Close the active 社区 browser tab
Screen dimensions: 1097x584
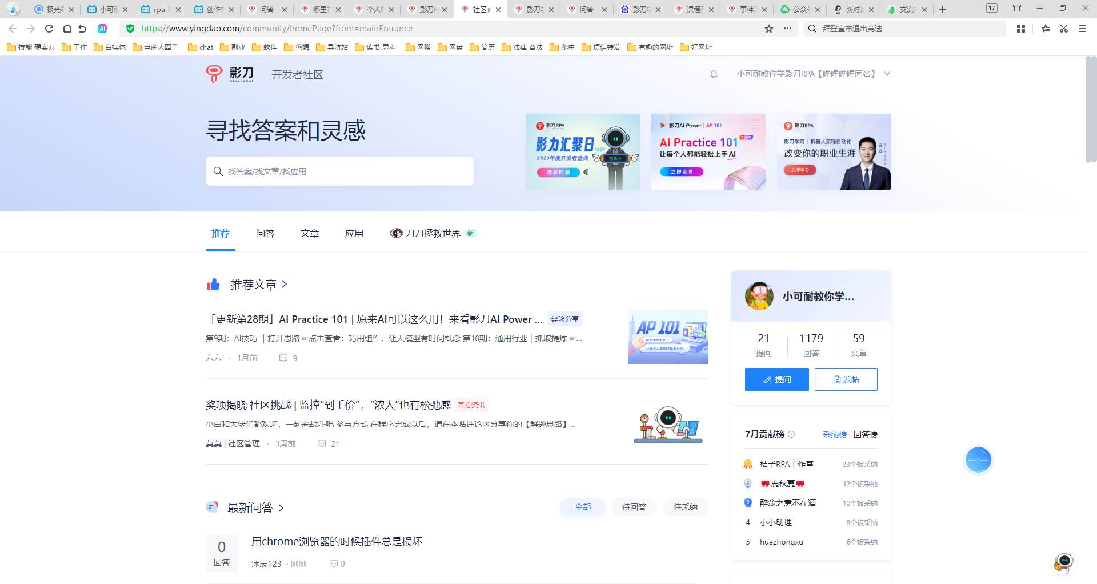[x=498, y=10]
